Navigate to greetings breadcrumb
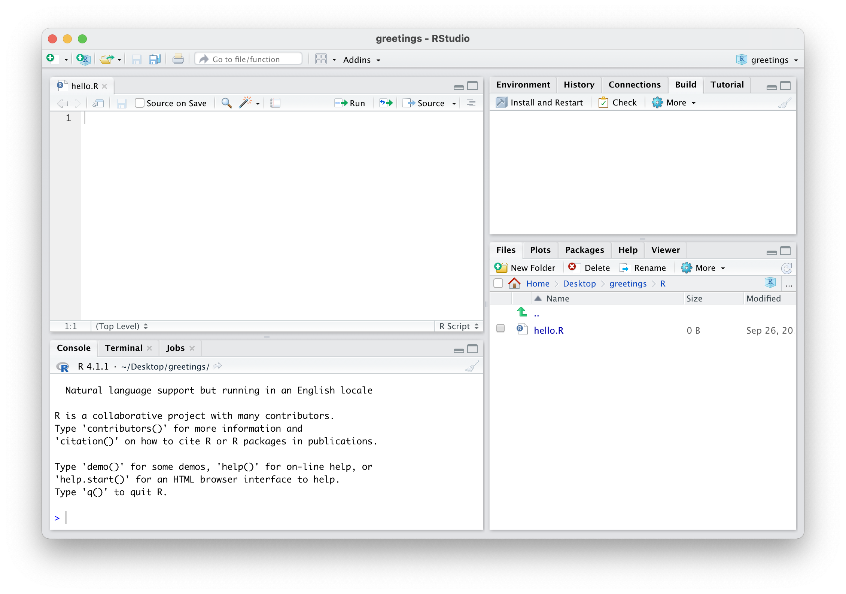 point(628,284)
